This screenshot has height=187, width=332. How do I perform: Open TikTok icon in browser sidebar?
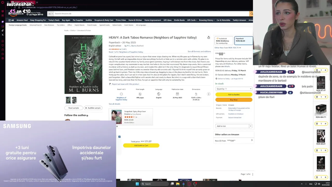click(x=3, y=30)
